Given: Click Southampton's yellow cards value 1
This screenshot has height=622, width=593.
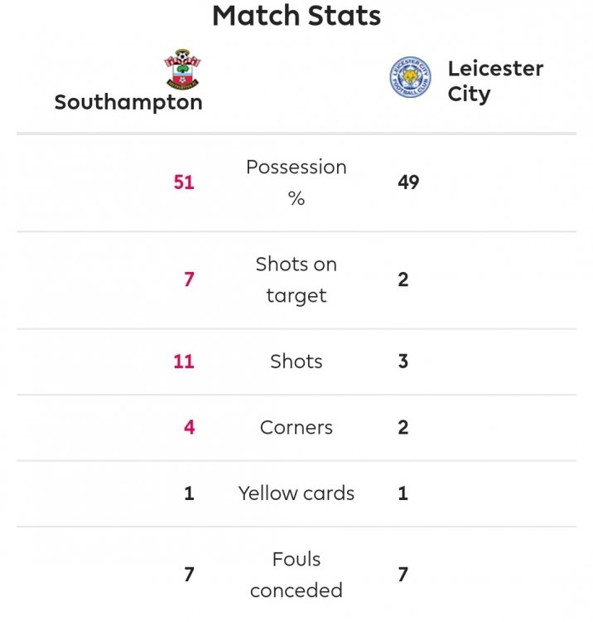Looking at the screenshot, I should [x=189, y=493].
